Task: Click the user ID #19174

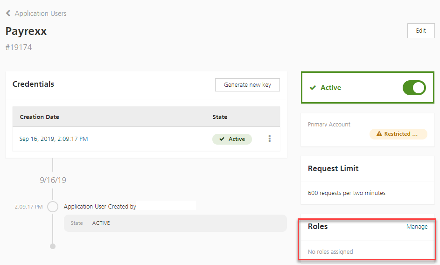Action: [x=19, y=47]
